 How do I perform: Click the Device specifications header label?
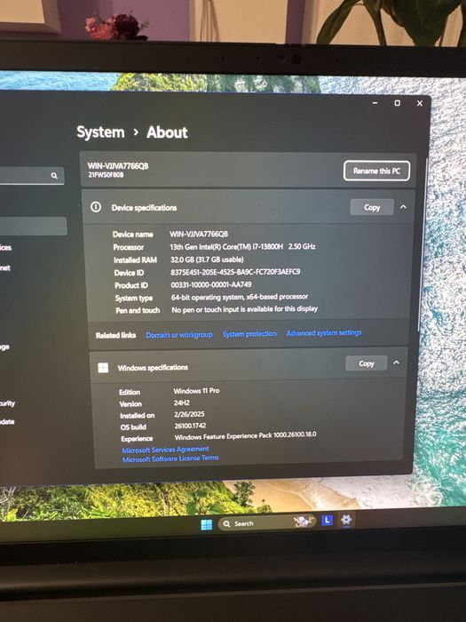click(x=144, y=207)
